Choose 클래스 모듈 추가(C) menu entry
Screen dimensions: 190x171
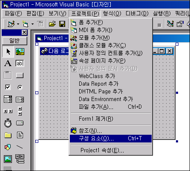pyautogui.click(x=111, y=45)
